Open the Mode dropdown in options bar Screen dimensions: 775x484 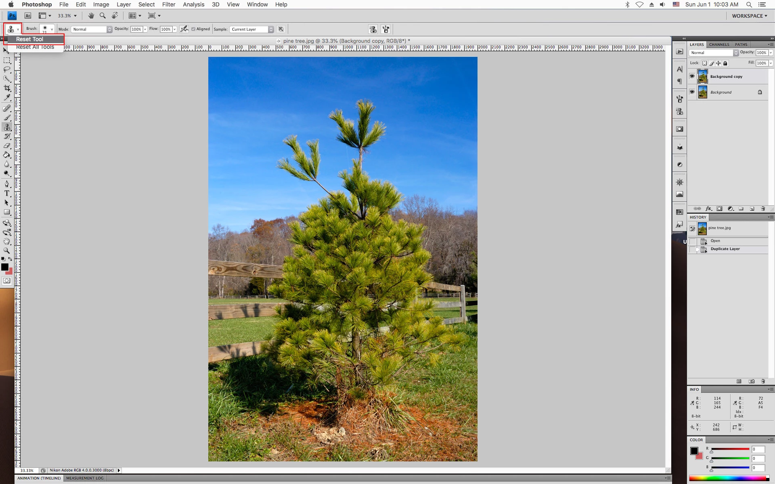click(x=92, y=29)
